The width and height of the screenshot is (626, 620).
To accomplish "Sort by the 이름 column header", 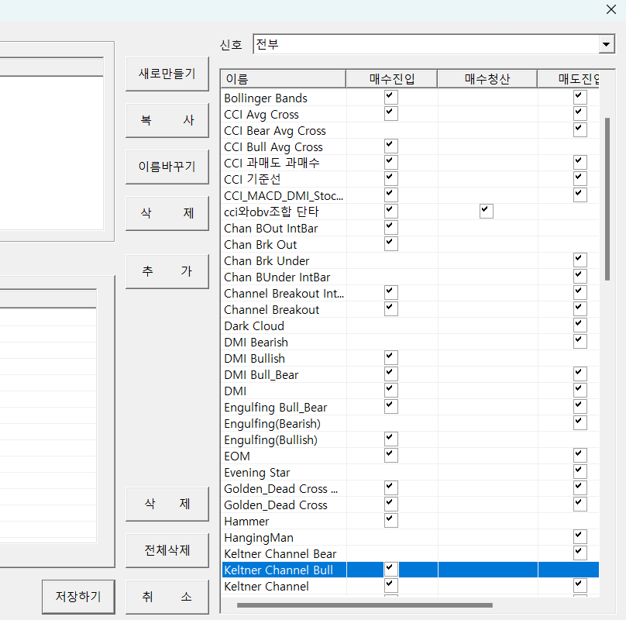I will 283,79.
